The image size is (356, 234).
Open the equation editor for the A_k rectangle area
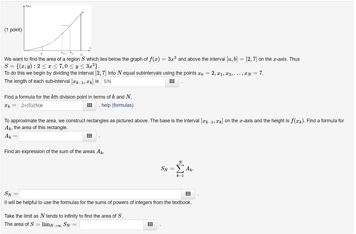(x=89, y=136)
